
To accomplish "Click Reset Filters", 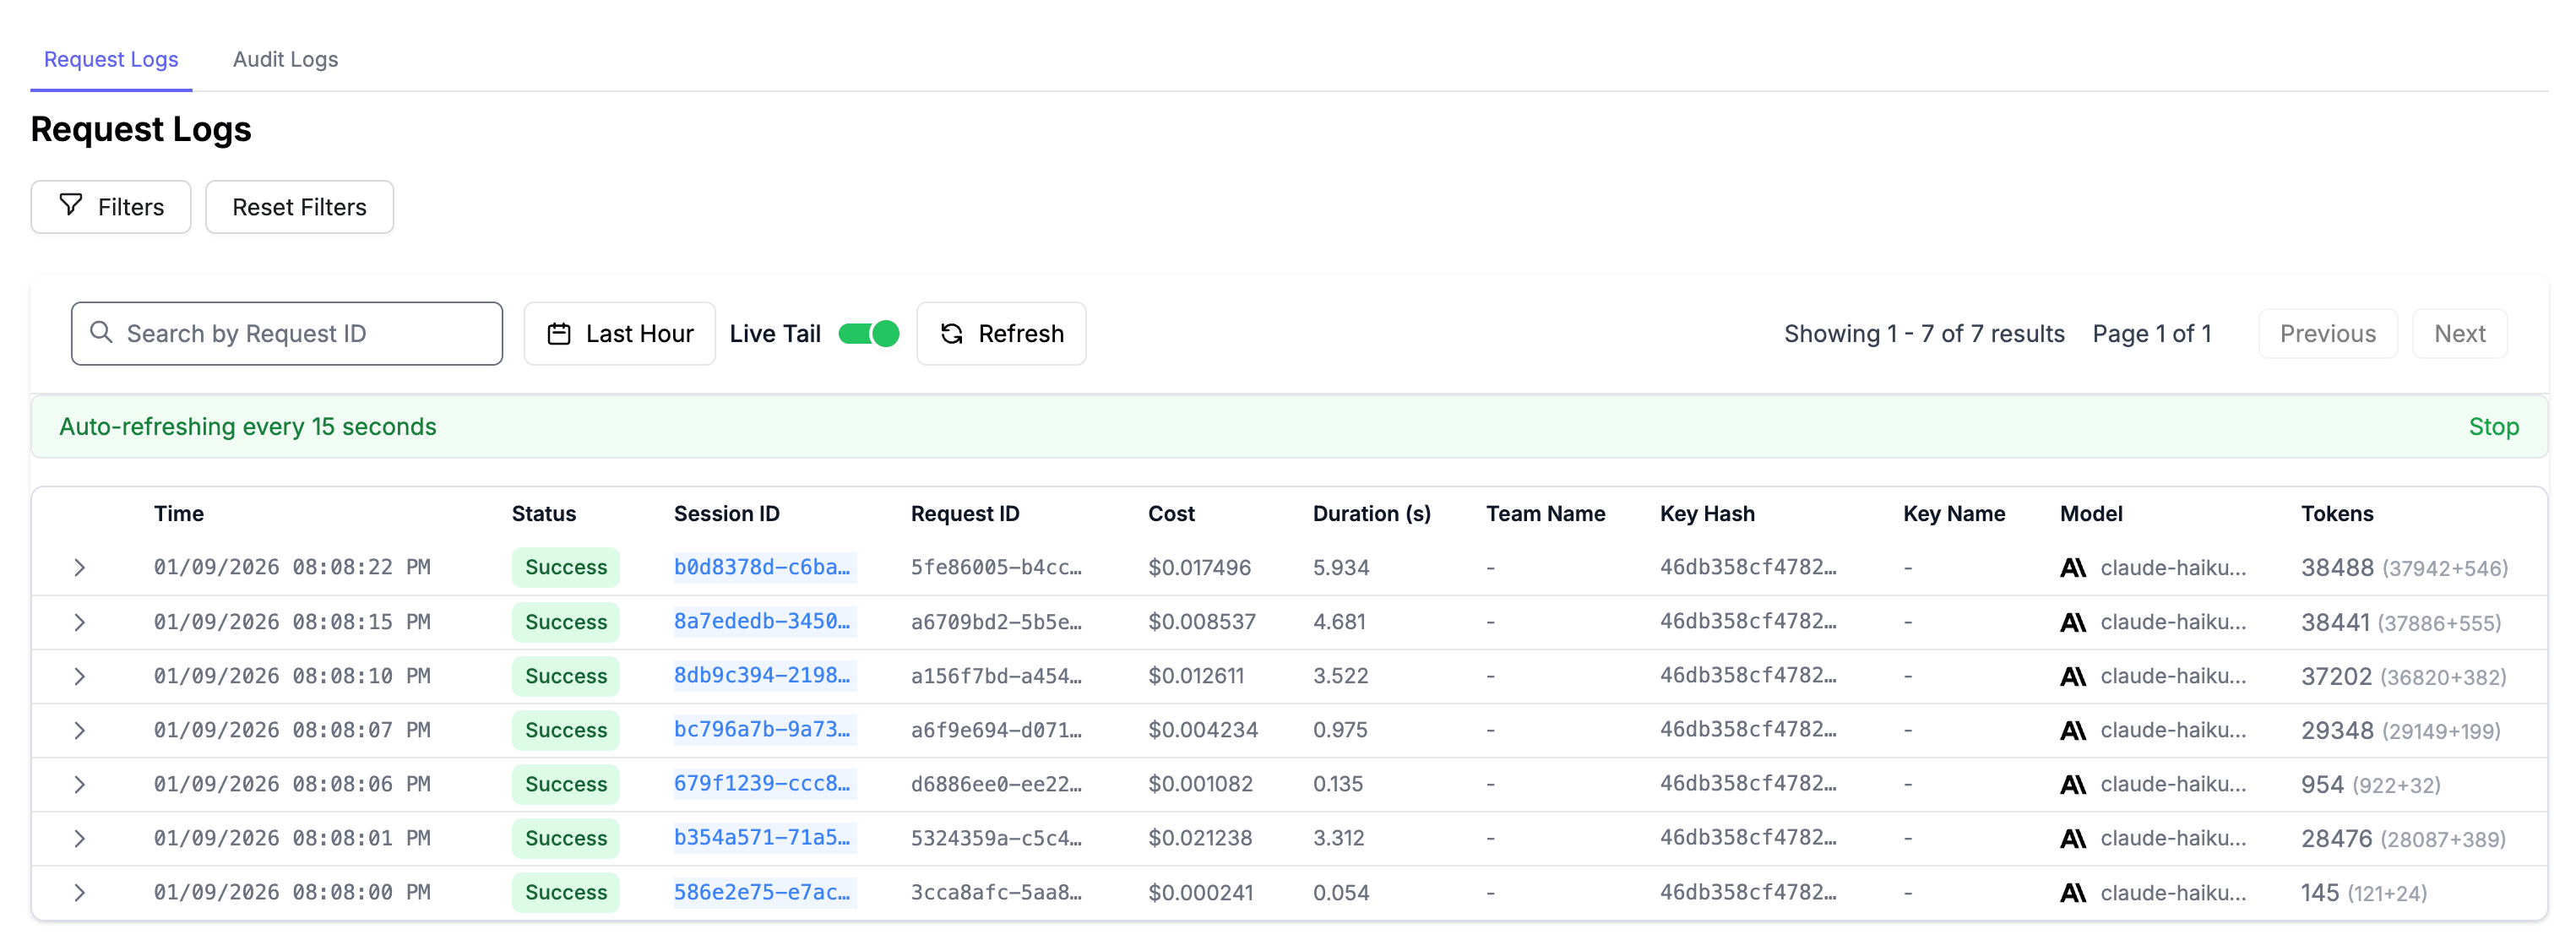I will pyautogui.click(x=299, y=207).
